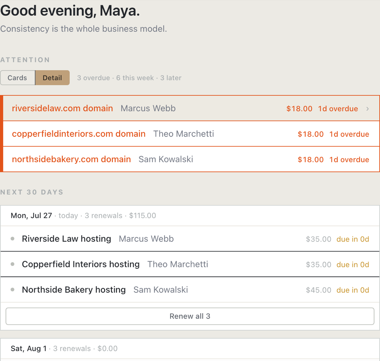Select the Detail view toggle

tap(52, 78)
